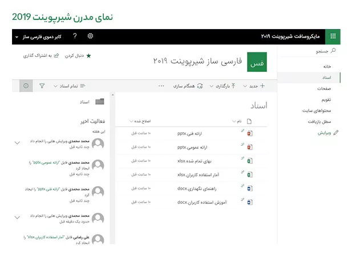The height and width of the screenshot is (259, 352).
Task: Sort by the اصلاح شده column header
Action: coord(140,121)
